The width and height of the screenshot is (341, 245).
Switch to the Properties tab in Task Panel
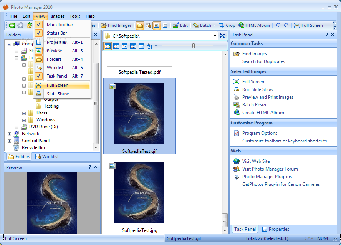tap(276, 229)
